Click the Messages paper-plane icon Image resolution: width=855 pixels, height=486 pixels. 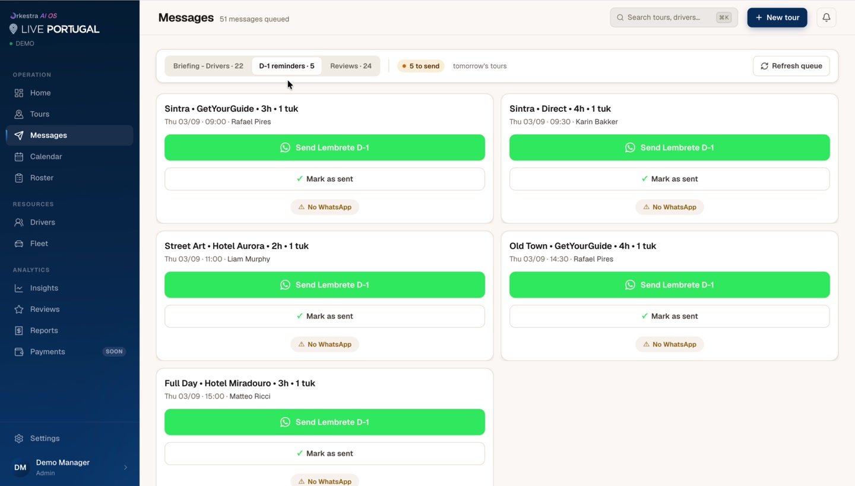tap(19, 135)
